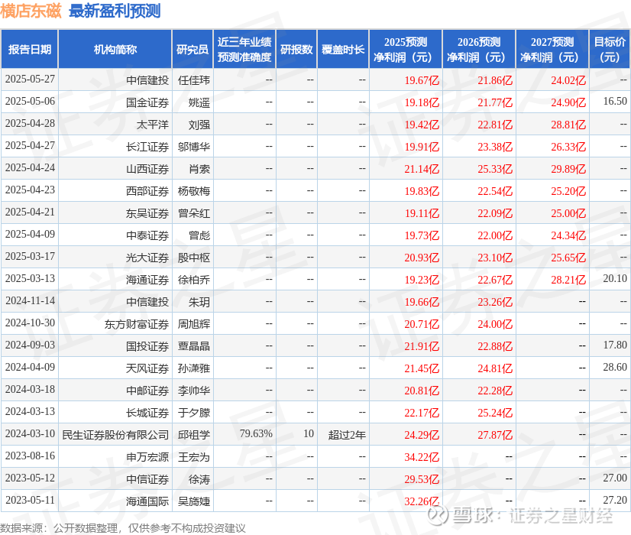Select analyst 邱祖学
Image resolution: width=631 pixels, height=535 pixels.
point(193,434)
